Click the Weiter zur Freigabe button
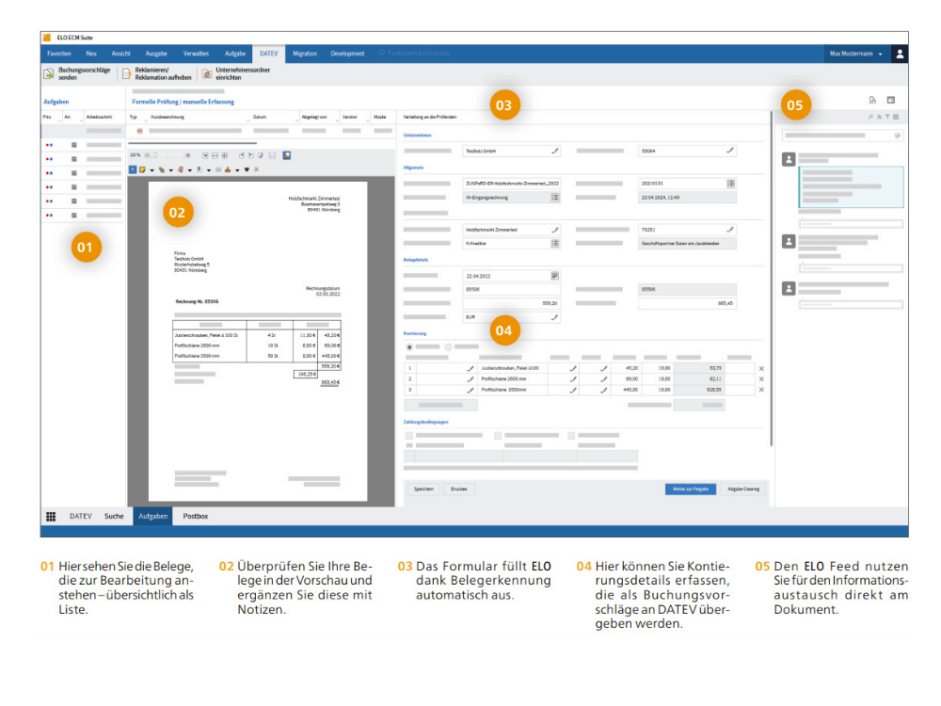 click(690, 489)
